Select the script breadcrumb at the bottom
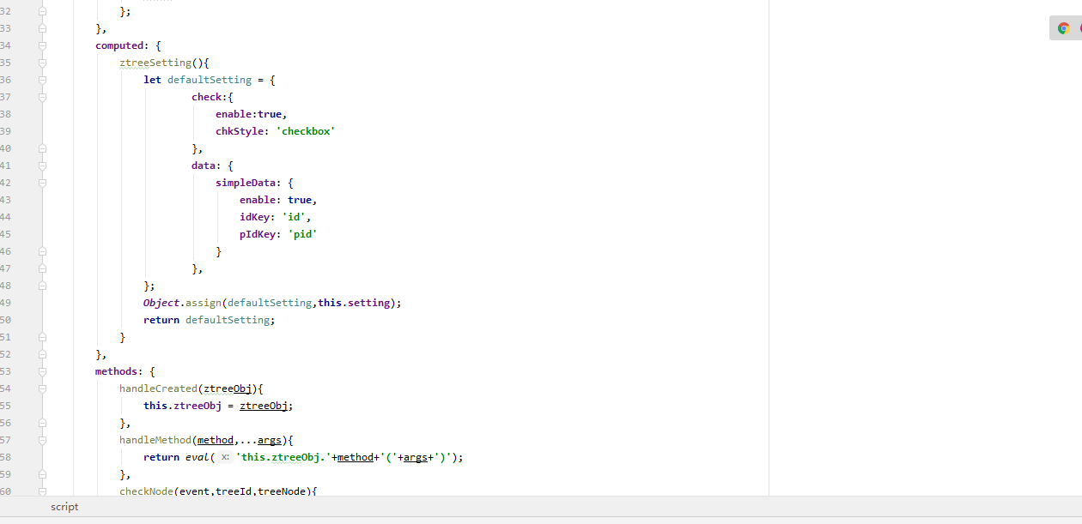The height and width of the screenshot is (524, 1082). pyautogui.click(x=64, y=507)
